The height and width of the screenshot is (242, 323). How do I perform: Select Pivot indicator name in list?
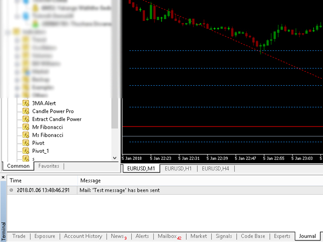point(38,143)
